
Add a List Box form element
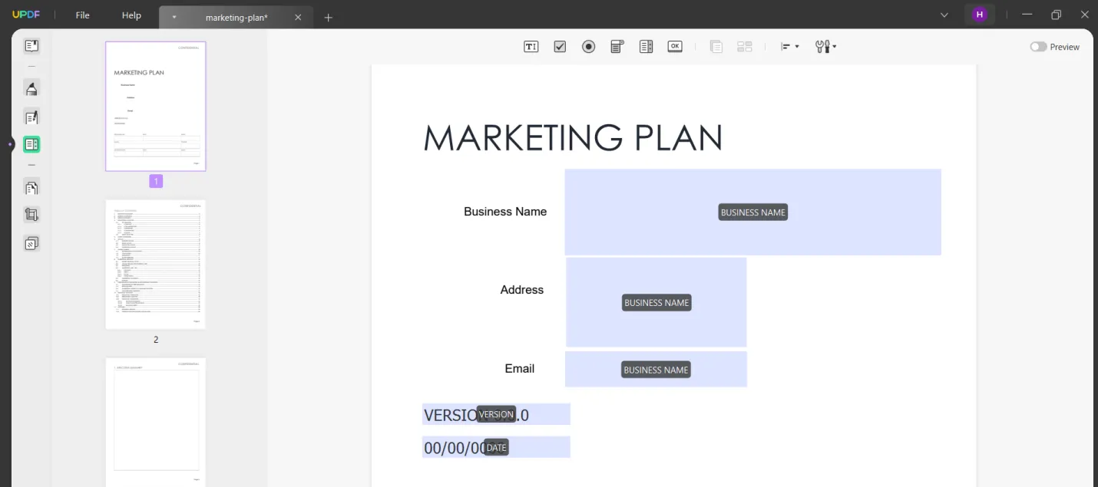click(x=646, y=47)
